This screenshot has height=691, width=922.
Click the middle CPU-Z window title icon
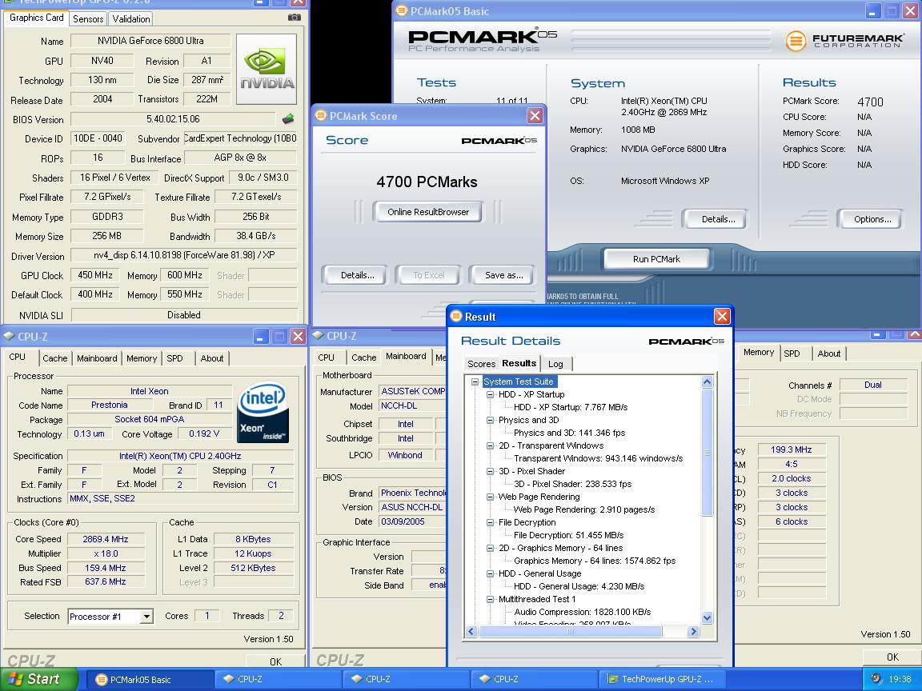[318, 336]
